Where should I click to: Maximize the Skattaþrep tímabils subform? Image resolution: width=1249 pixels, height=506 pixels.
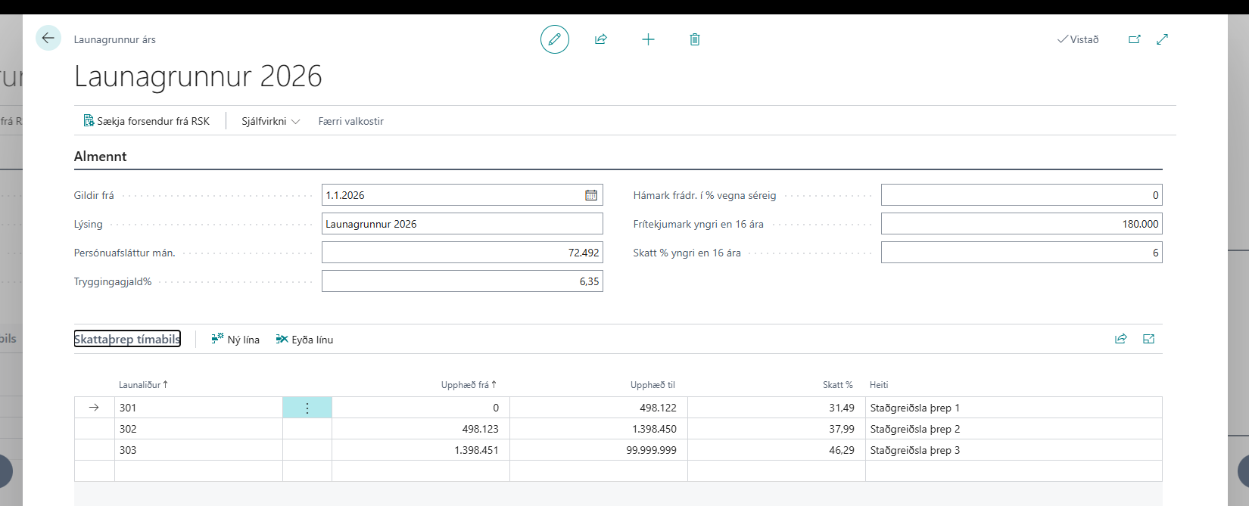pyautogui.click(x=1149, y=339)
